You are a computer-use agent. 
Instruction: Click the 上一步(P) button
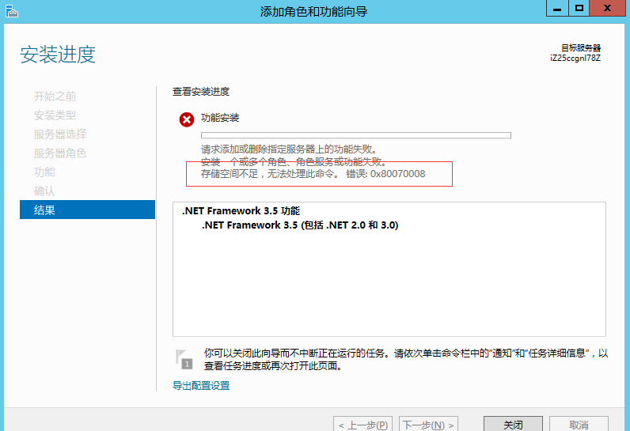[x=362, y=424]
